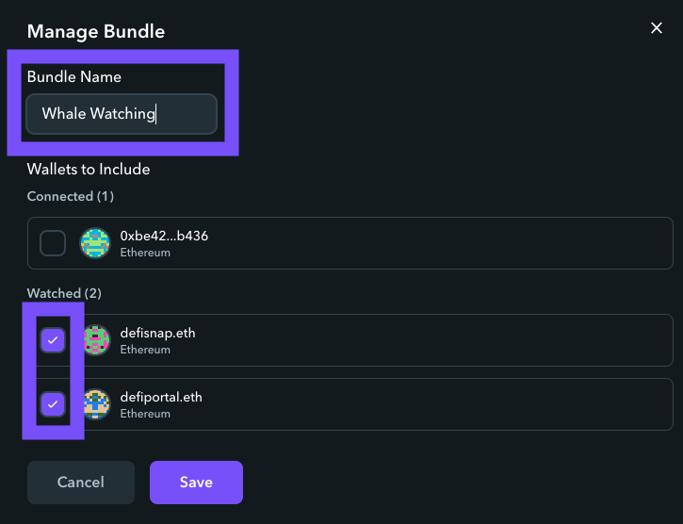Click the Bundle Name text field
This screenshot has height=524, width=683.
pyautogui.click(x=122, y=114)
